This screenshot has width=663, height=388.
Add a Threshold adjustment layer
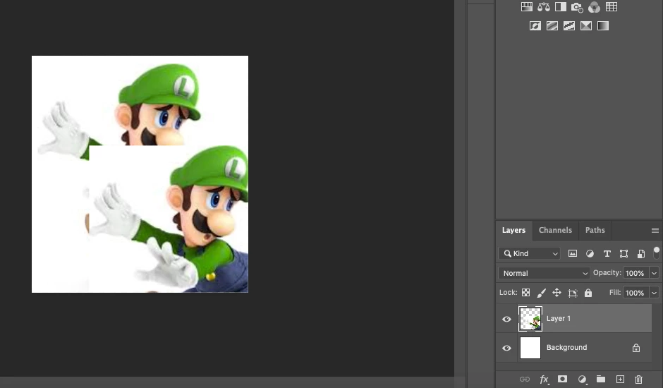click(568, 26)
